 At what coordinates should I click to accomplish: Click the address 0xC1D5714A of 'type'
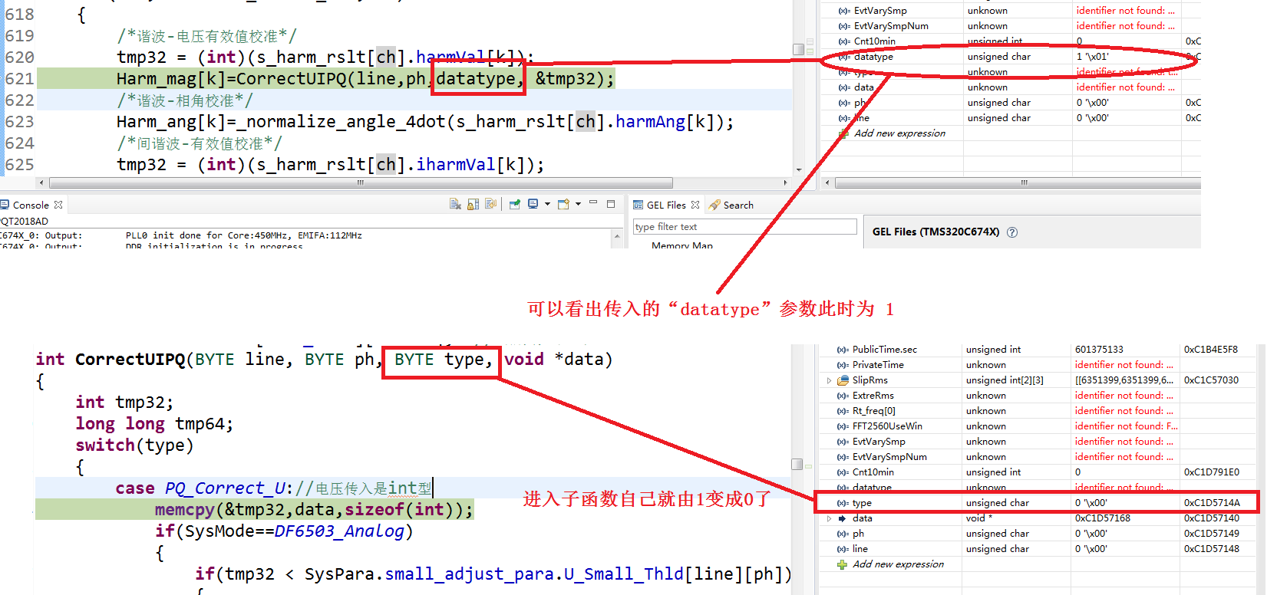1212,503
